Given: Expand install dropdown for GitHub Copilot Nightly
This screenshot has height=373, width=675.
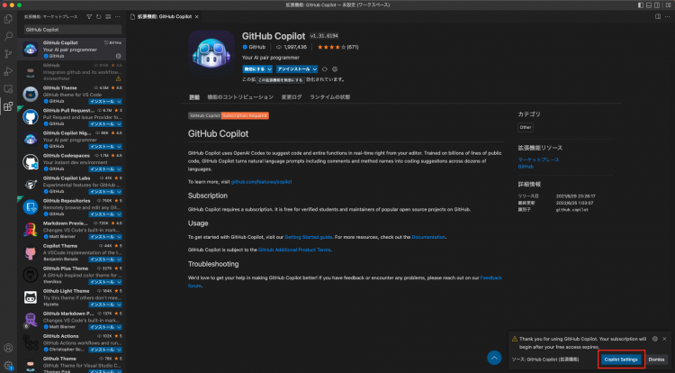Looking at the screenshot, I should pos(119,147).
